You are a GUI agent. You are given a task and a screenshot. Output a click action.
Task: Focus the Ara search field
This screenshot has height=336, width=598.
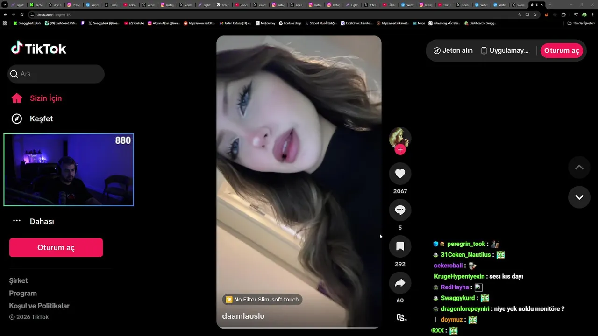point(56,74)
